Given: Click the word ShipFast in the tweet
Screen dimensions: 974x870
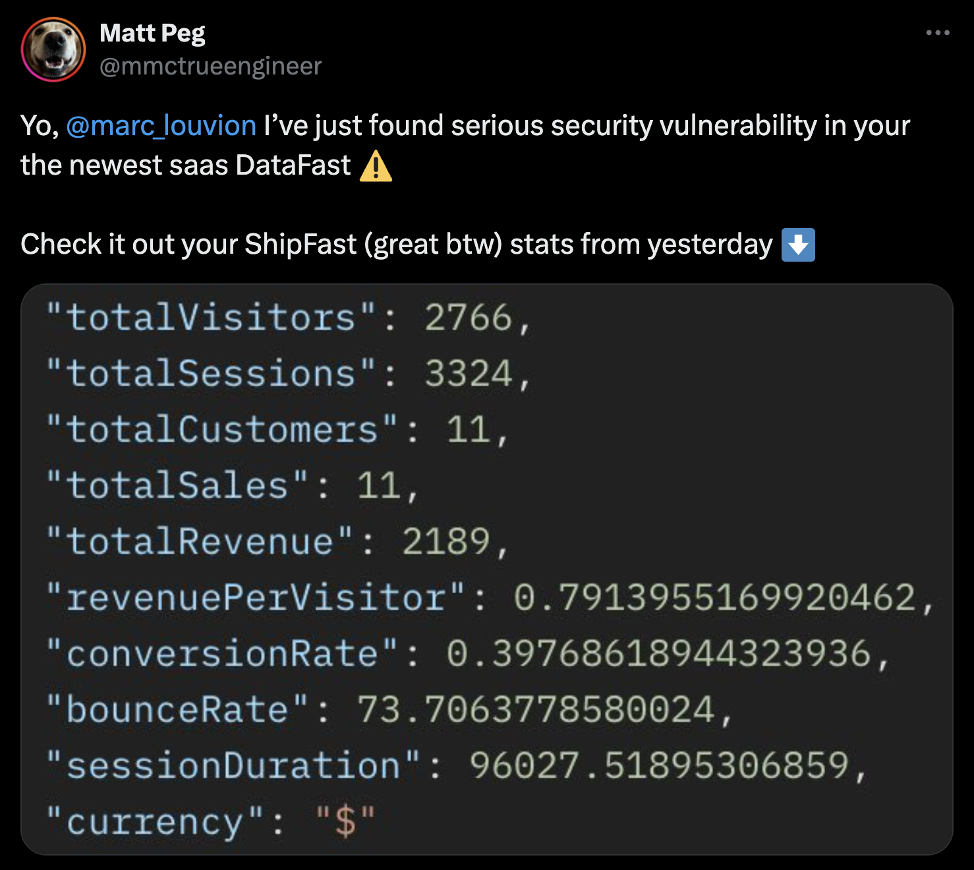Looking at the screenshot, I should 301,245.
